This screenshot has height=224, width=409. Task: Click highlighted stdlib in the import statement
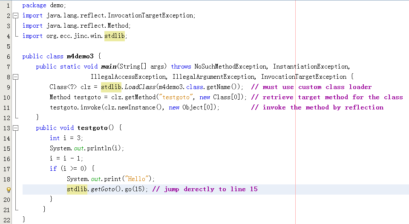click(115, 36)
